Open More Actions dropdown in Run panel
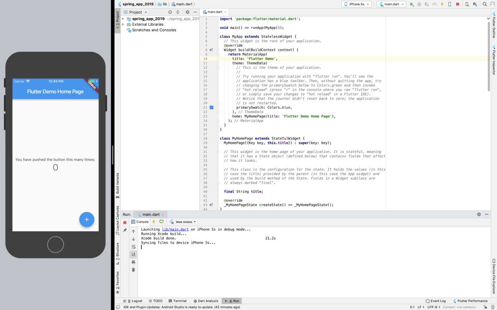The height and width of the screenshot is (310, 497). 183,222
